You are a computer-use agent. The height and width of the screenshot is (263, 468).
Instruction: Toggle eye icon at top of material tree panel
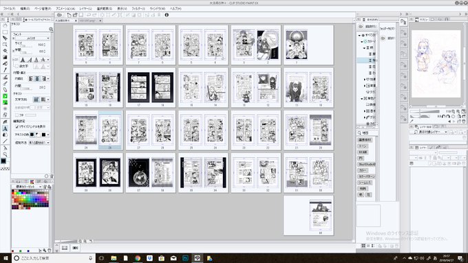click(x=360, y=27)
